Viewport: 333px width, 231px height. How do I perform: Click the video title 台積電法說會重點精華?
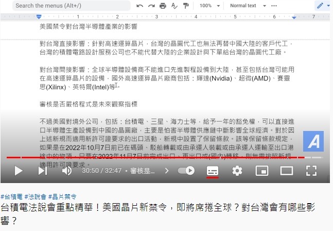tap(157, 214)
